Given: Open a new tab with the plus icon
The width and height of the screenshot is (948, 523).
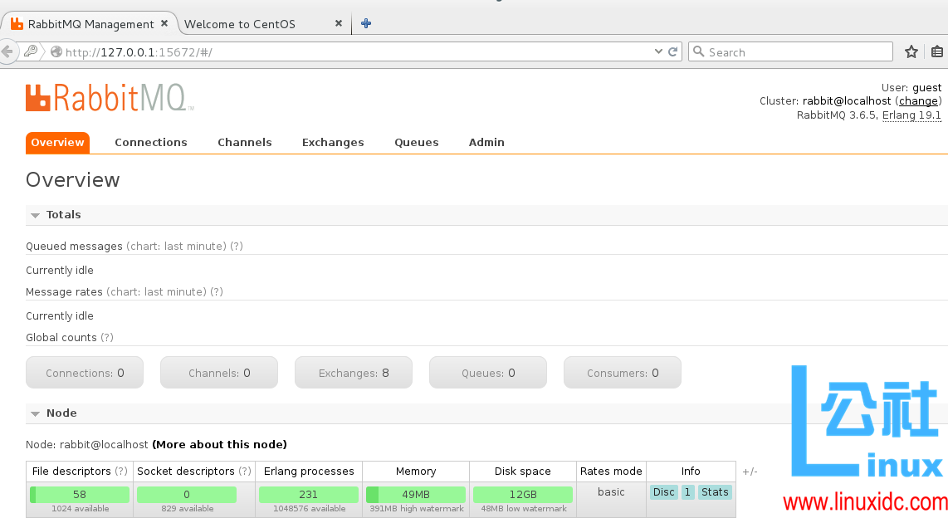Looking at the screenshot, I should click(x=365, y=23).
